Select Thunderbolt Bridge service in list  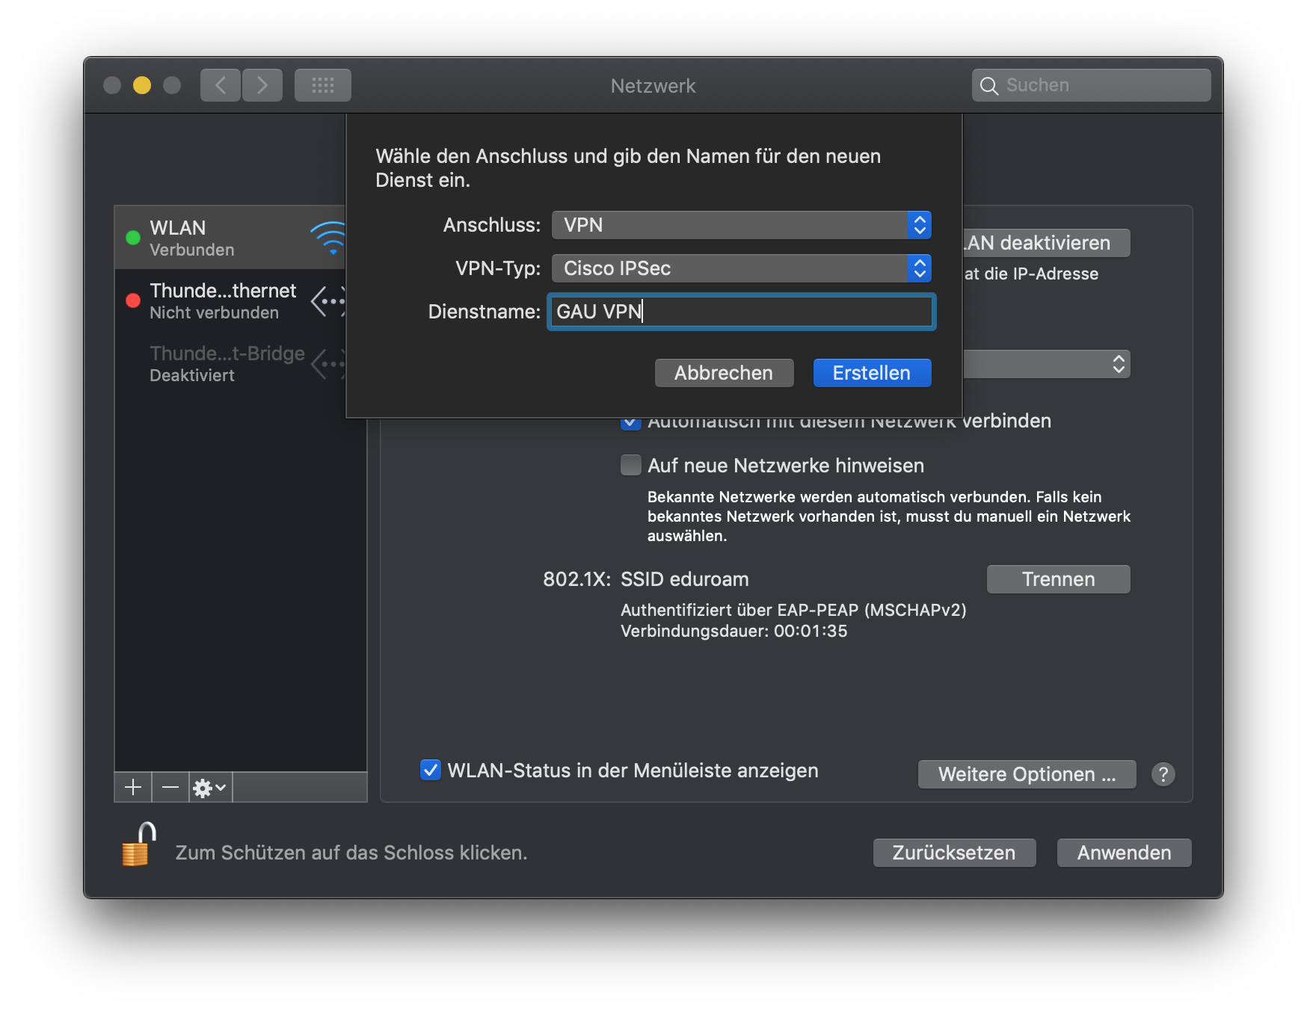tap(230, 363)
